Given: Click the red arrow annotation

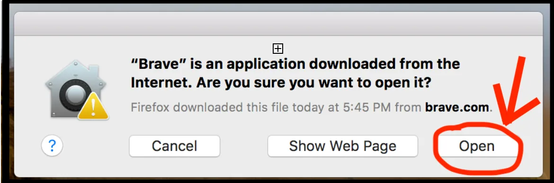Looking at the screenshot, I should (x=517, y=90).
